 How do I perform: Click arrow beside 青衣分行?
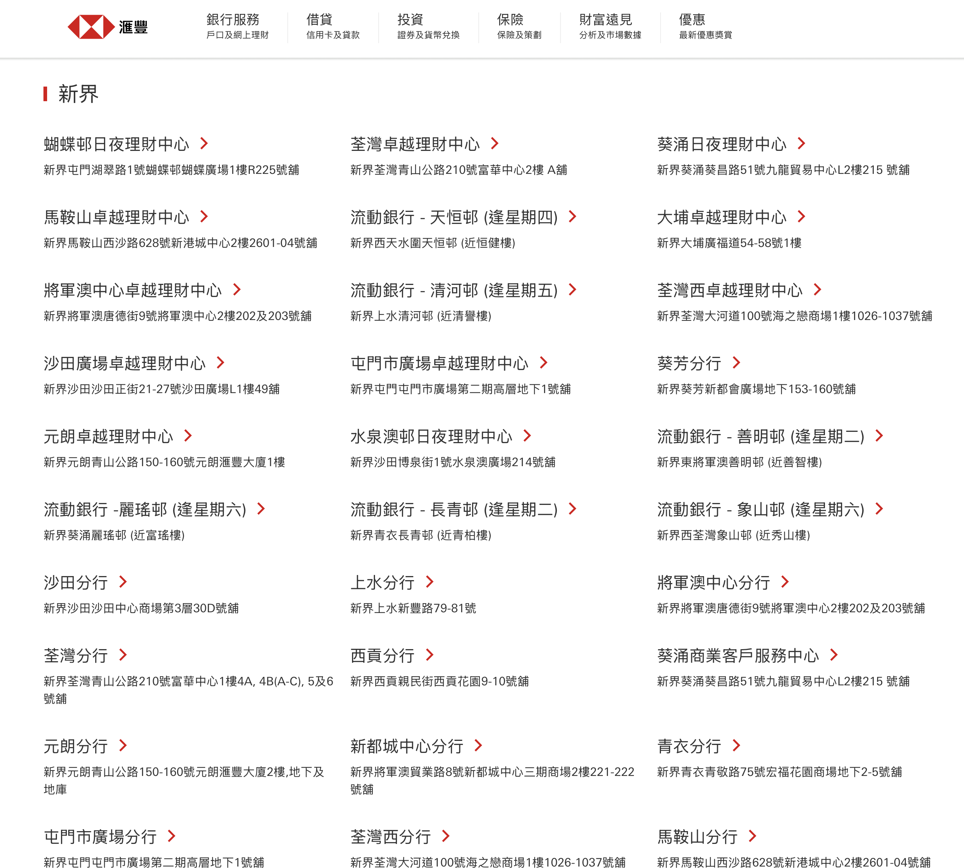click(x=737, y=745)
